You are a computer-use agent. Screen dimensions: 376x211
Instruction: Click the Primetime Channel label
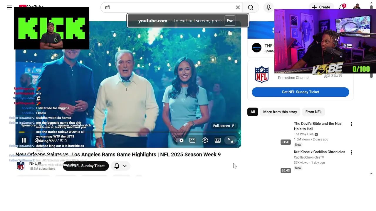point(293,78)
